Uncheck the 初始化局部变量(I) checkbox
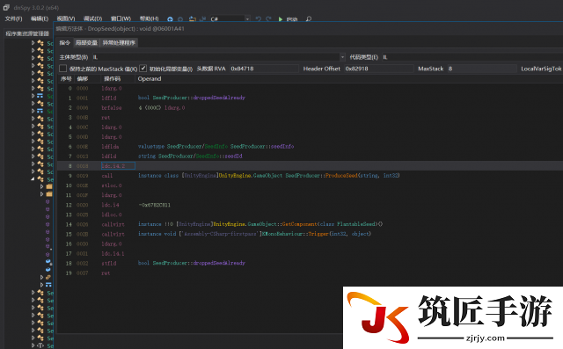The height and width of the screenshot is (349, 563). 143,69
